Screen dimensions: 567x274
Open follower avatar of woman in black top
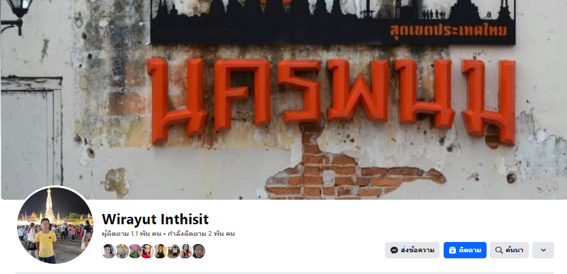pos(161,251)
